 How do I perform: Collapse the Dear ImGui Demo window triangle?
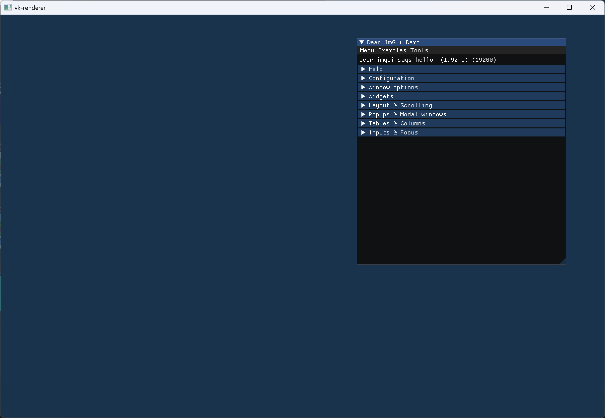tap(362, 42)
